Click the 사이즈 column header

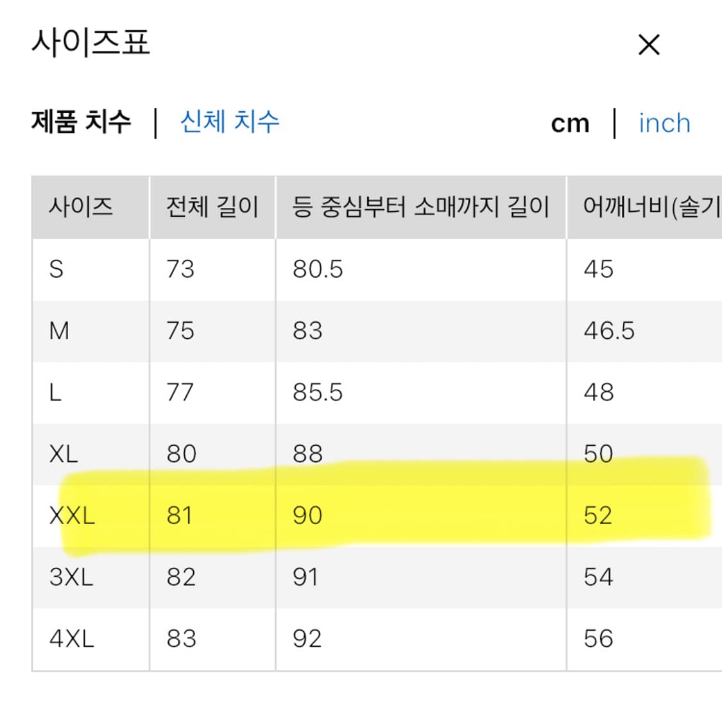[82, 207]
